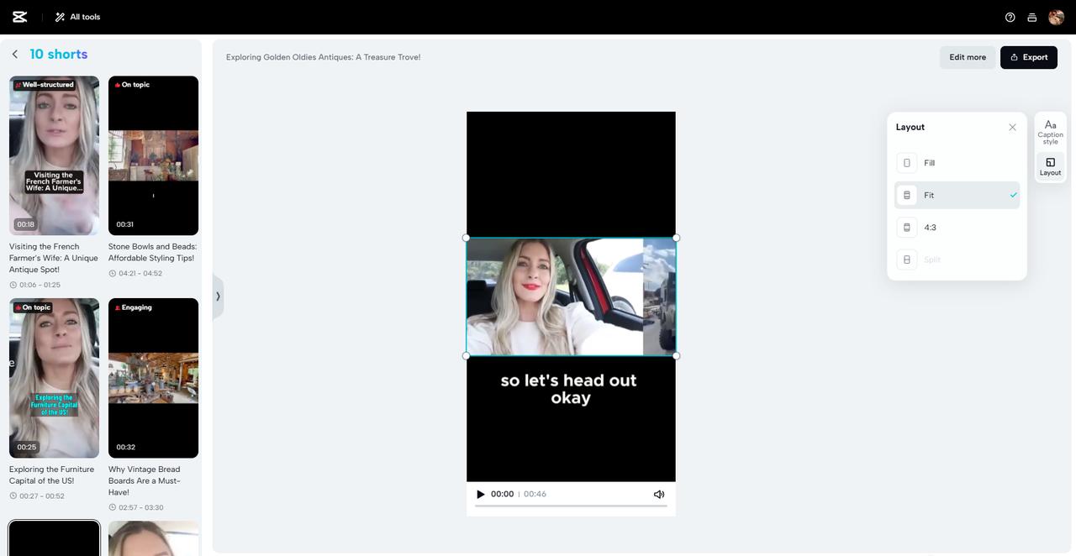Click the 4:3 layout phone icon
This screenshot has width=1076, height=556.
click(906, 228)
